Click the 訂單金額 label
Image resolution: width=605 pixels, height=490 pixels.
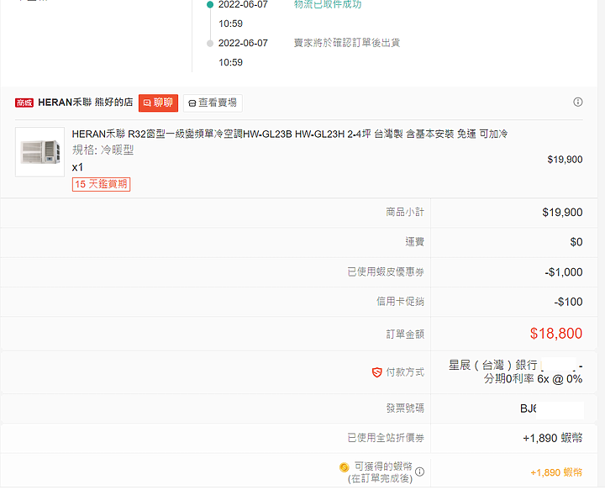(x=405, y=335)
